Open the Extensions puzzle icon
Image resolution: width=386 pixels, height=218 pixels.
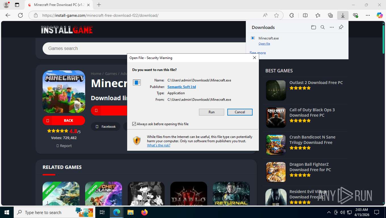291,15
